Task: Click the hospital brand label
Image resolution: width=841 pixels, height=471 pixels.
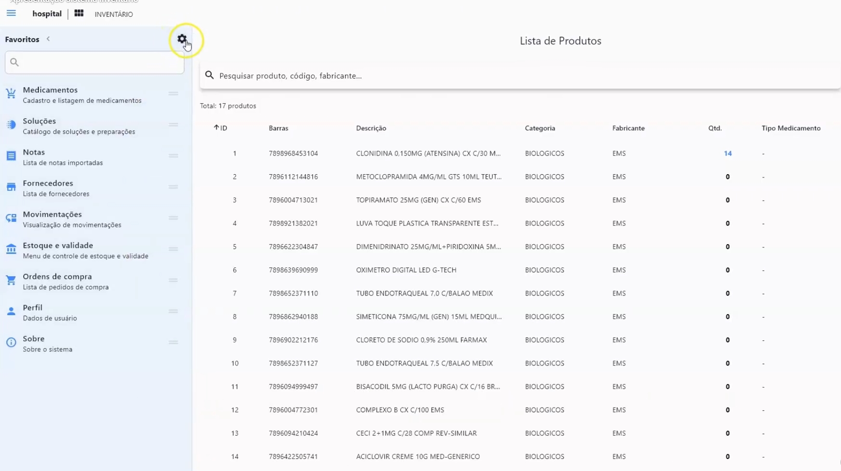Action: [x=47, y=14]
